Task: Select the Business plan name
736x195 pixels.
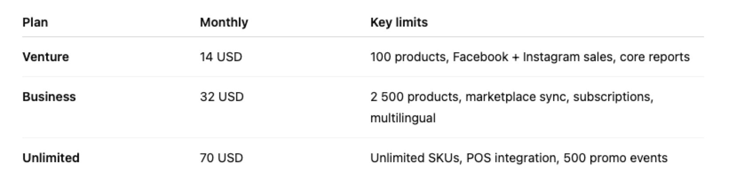Action: [x=49, y=97]
